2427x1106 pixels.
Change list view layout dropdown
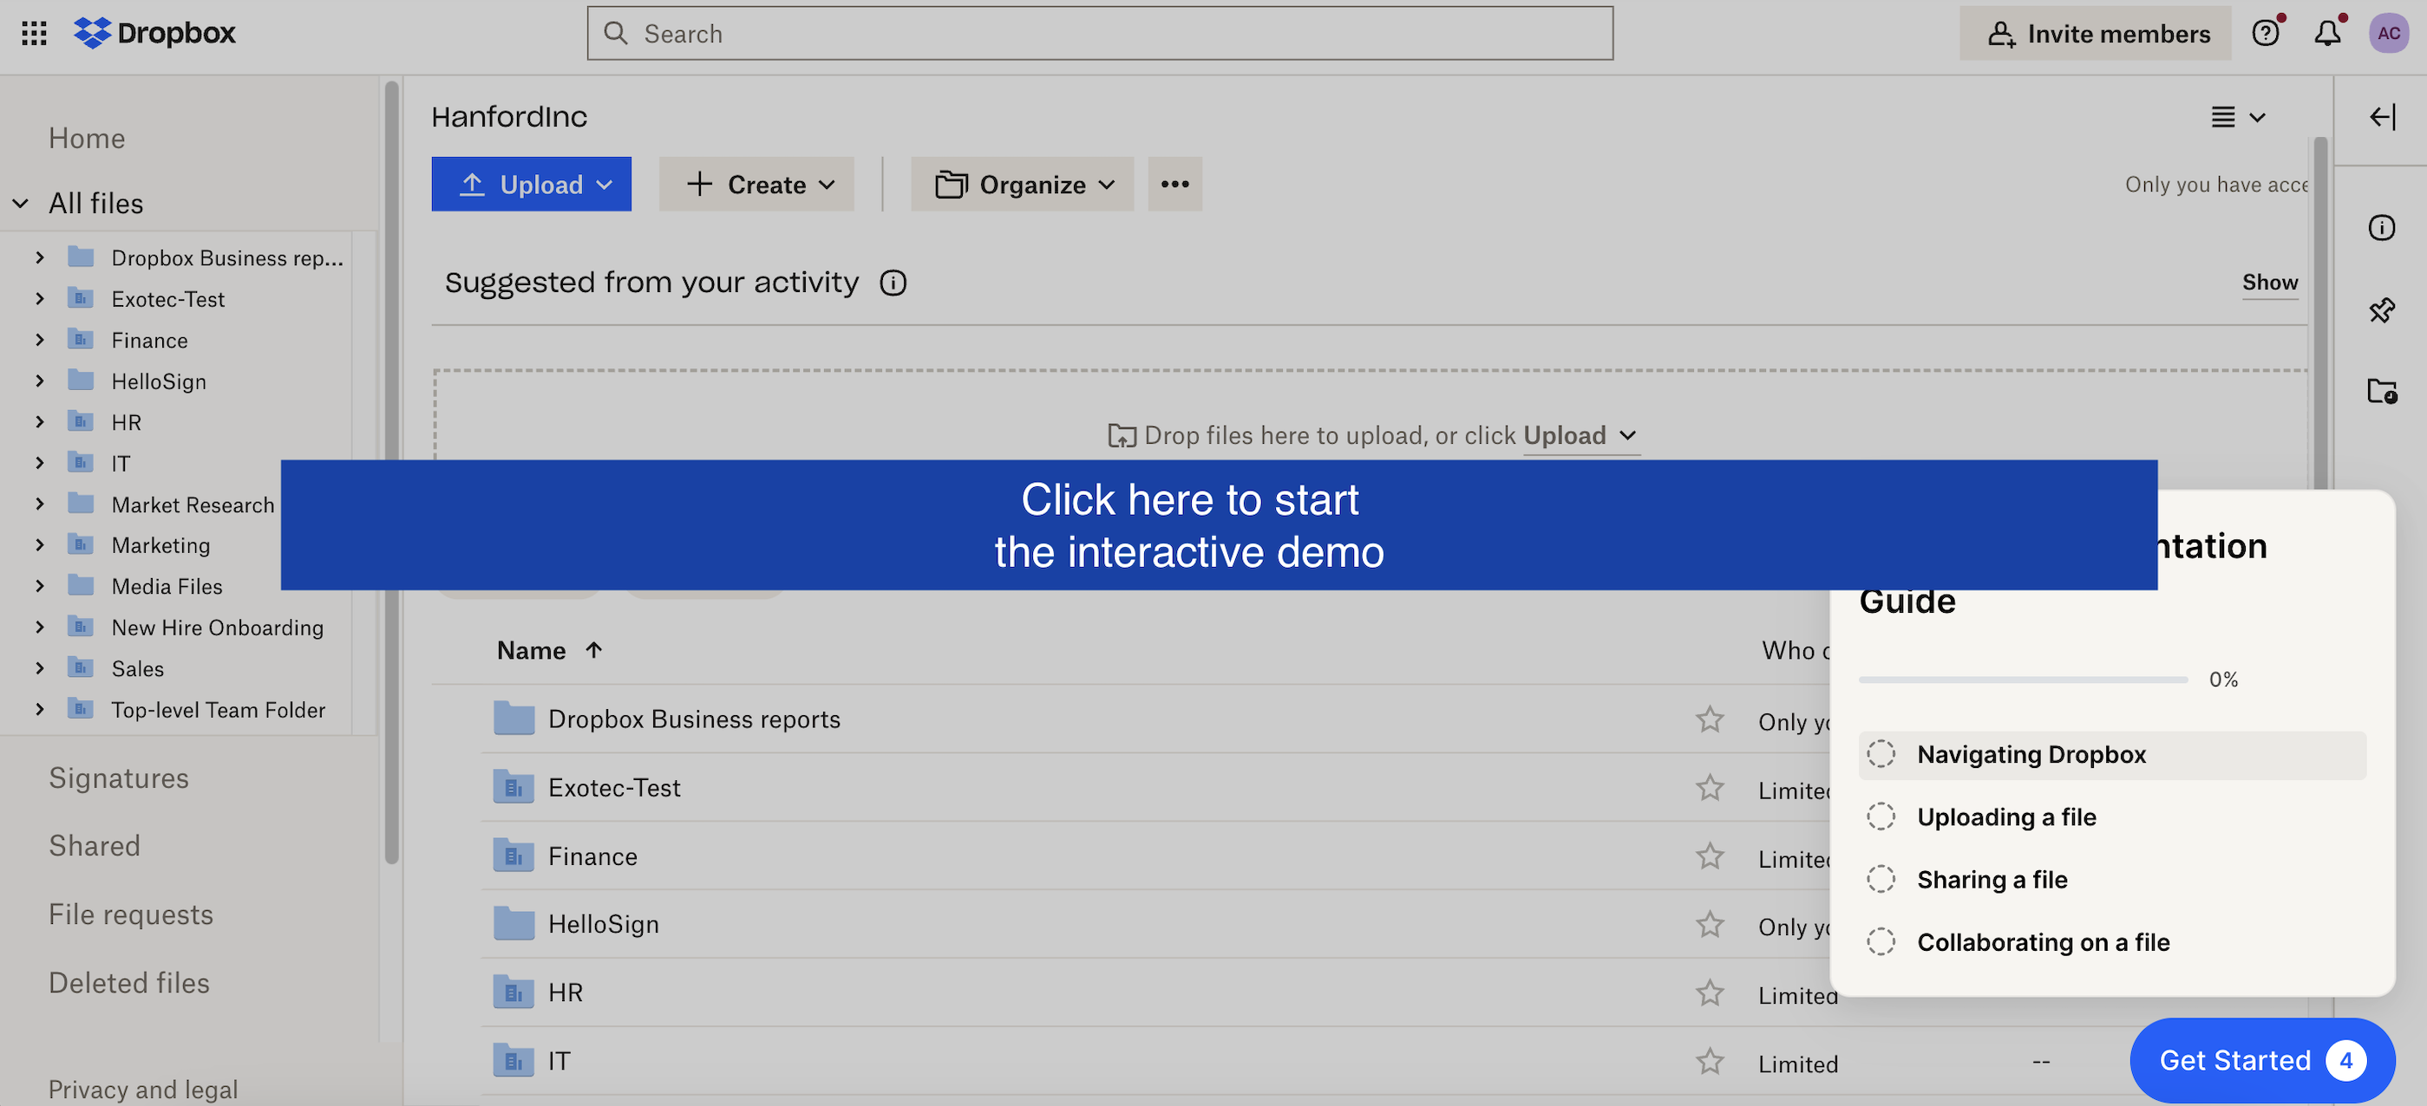point(2238,117)
